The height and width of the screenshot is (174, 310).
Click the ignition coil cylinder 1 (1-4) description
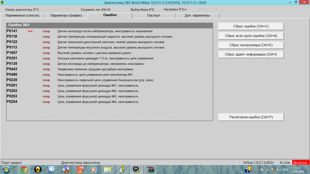(x=105, y=59)
